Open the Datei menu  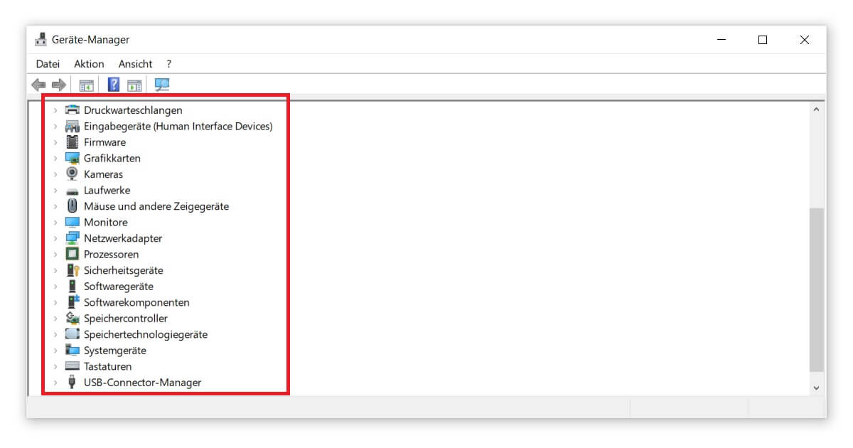click(x=48, y=64)
